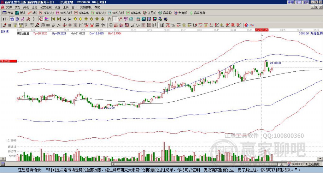Click the 24.6290 price label
323x173 pixels.
point(9,61)
